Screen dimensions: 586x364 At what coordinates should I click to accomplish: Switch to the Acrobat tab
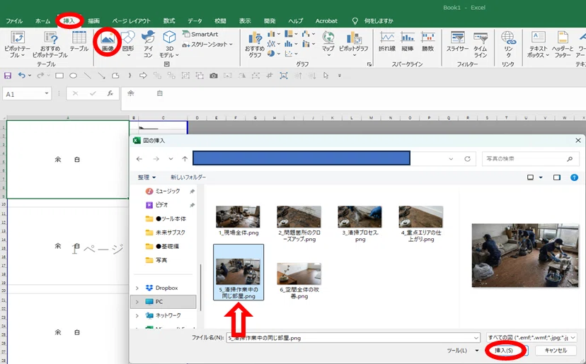pyautogui.click(x=326, y=21)
